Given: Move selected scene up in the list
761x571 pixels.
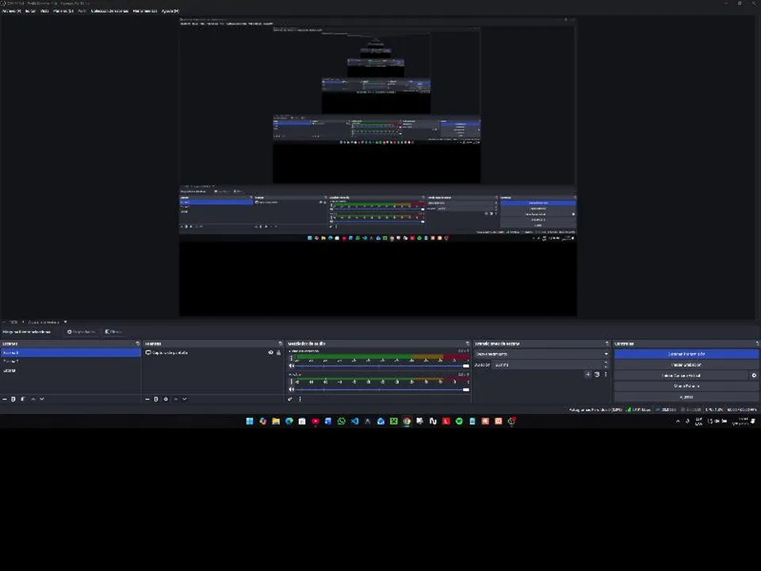Looking at the screenshot, I should (33, 399).
